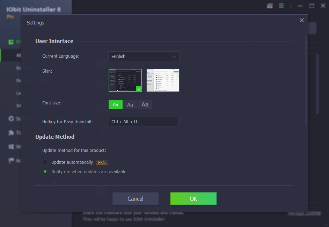Screen dimensions: 329x227
Task: Choose the largest Aa font size
Action: (145, 104)
